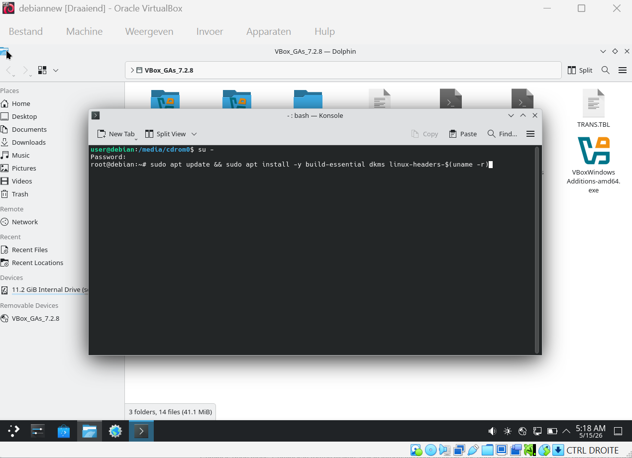Open web browser globe taskbar icon
632x458 pixels.
click(115, 431)
